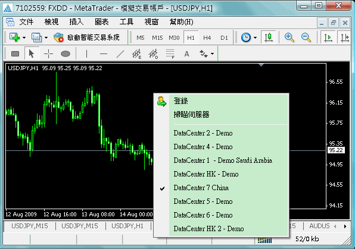Select the Draw Vertical Line tool
This screenshot has width=355, height=249.
coord(86,53)
